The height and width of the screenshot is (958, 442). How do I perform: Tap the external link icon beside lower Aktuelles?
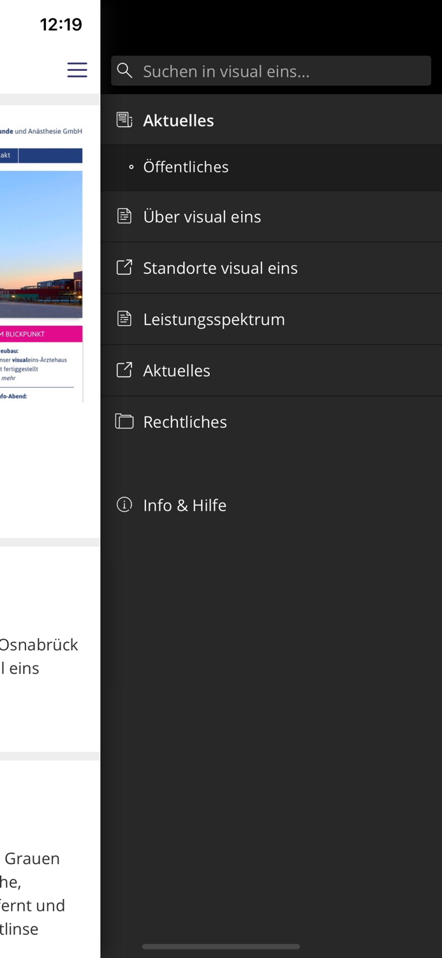click(124, 370)
